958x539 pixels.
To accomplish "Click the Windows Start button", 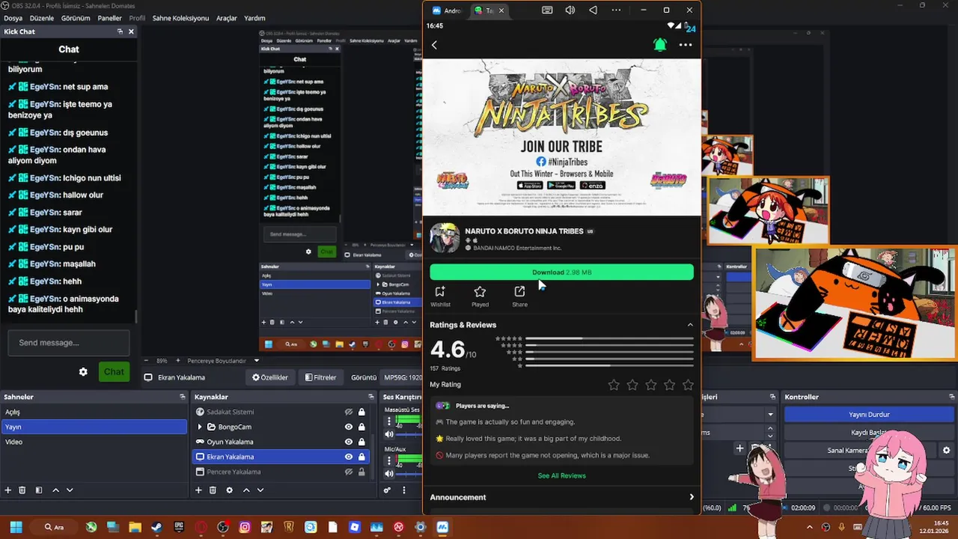I will click(x=16, y=527).
